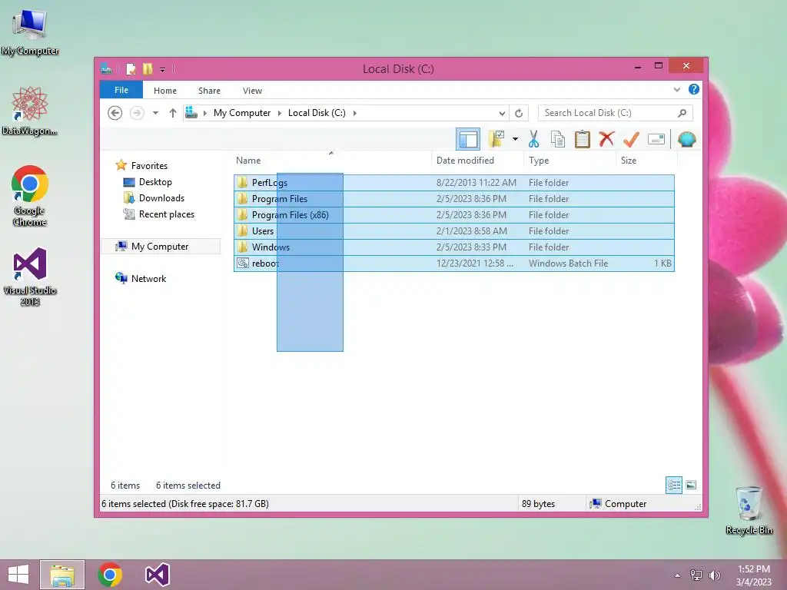Open Customize Quick Access Toolbar dropdown
The image size is (787, 590).
coord(163,69)
